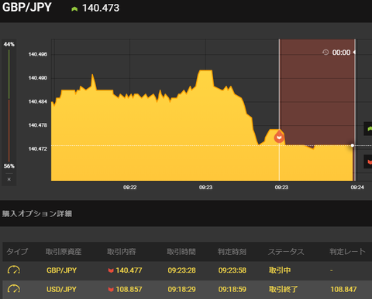Click expiry time 09:18:59
This screenshot has height=299, width=372.
[232, 290]
